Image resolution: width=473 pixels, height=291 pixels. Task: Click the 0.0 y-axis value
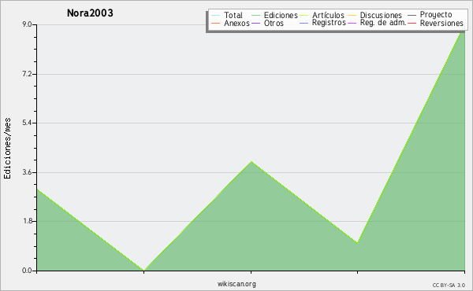(27, 271)
